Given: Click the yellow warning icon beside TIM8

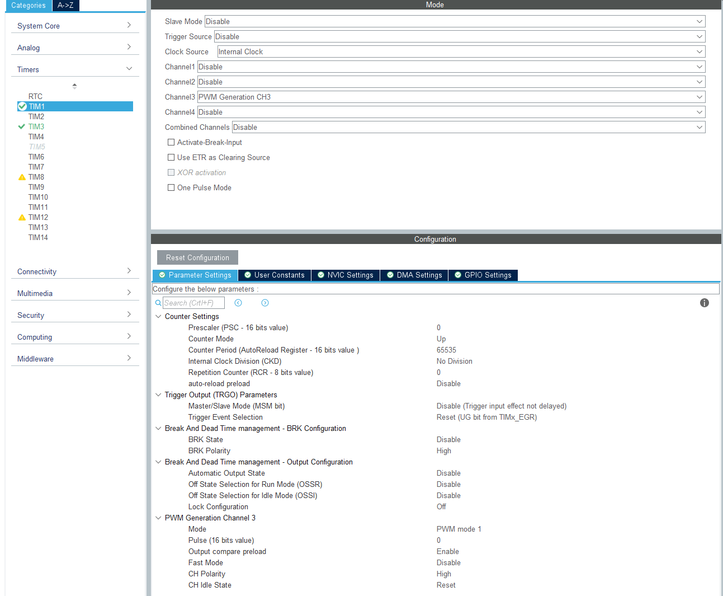Looking at the screenshot, I should coord(22,177).
